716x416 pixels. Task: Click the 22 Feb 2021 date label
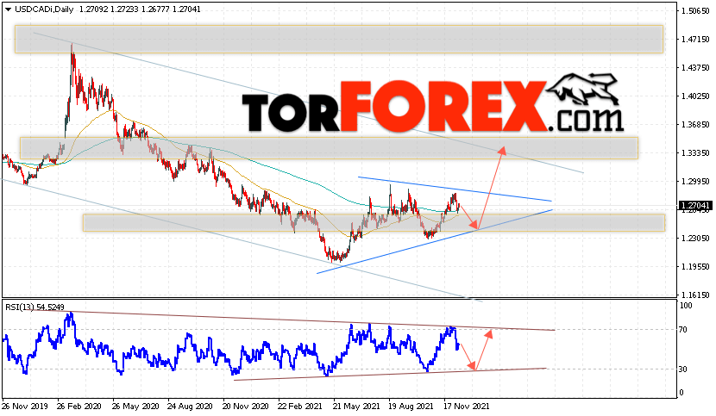pyautogui.click(x=300, y=406)
